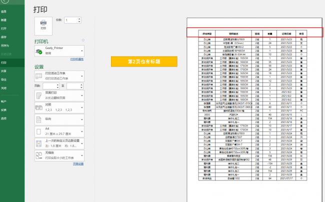This screenshot has height=202, width=325.
Task: Select 导出 in the backstage sidebar
Action: click(x=3, y=79)
